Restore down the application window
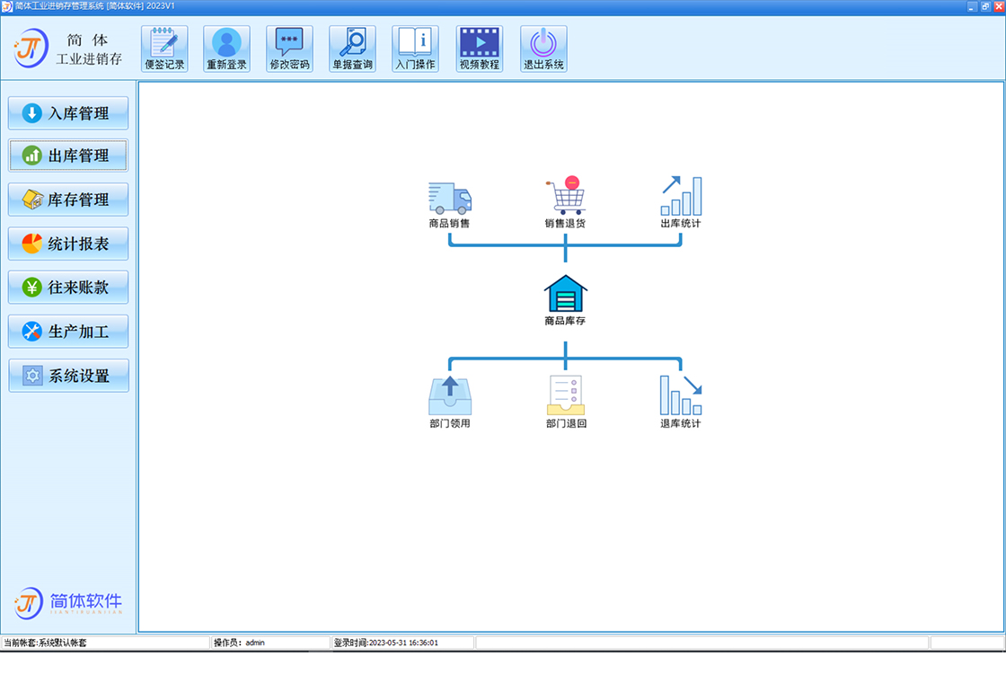The height and width of the screenshot is (683, 1006). [x=984, y=6]
